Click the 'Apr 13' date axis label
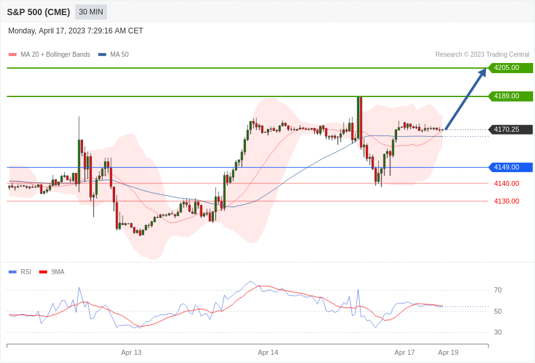The width and height of the screenshot is (535, 363). [132, 352]
